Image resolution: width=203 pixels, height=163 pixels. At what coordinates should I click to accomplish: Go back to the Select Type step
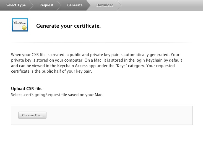point(16,5)
